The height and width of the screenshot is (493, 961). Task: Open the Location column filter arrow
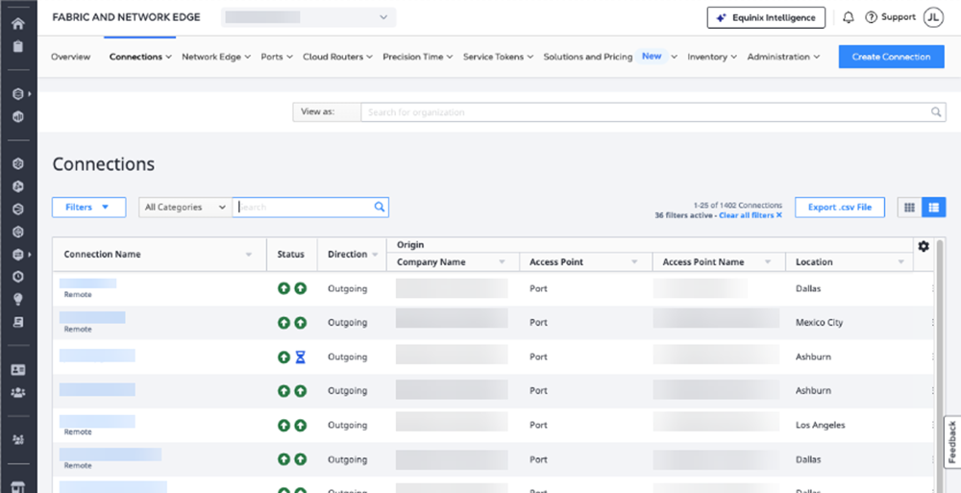click(x=901, y=261)
